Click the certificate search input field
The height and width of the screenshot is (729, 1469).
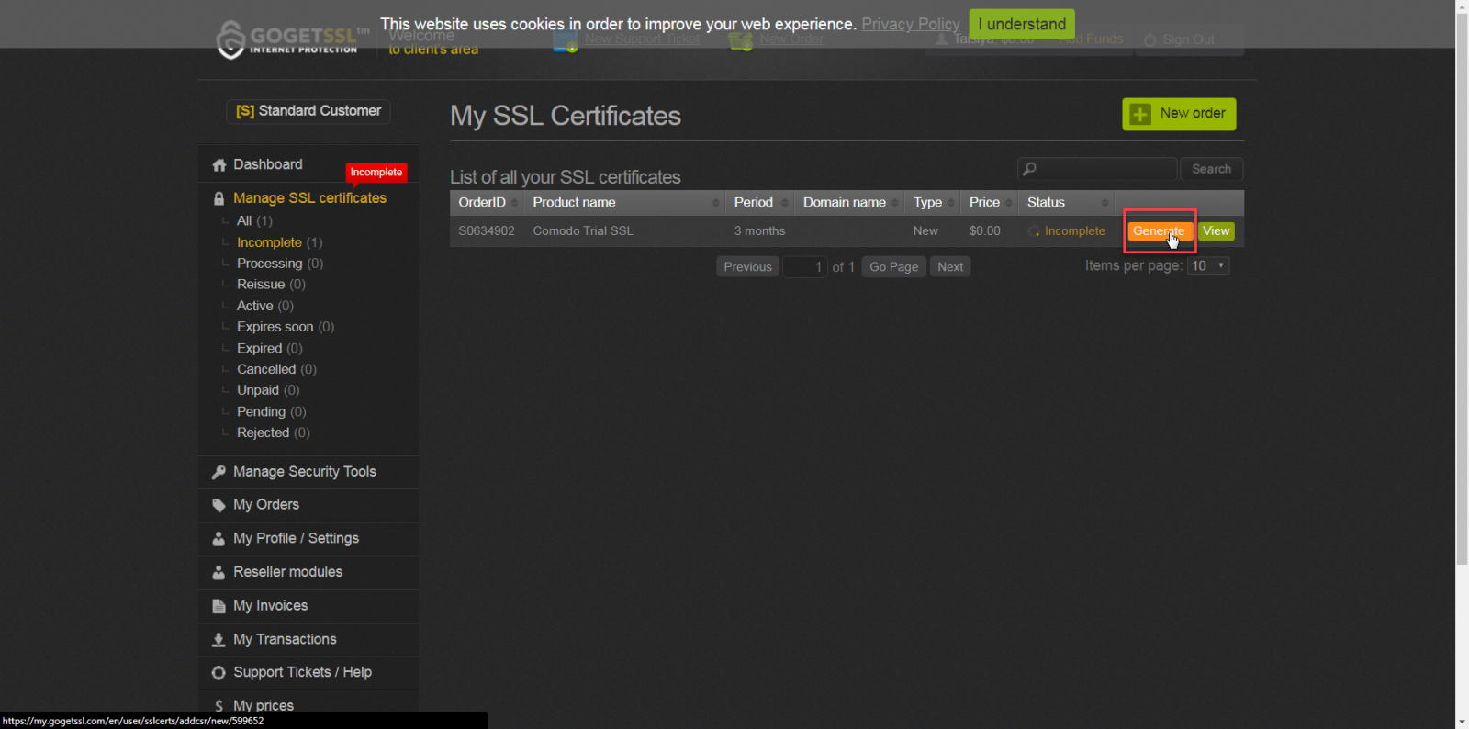pos(1097,169)
